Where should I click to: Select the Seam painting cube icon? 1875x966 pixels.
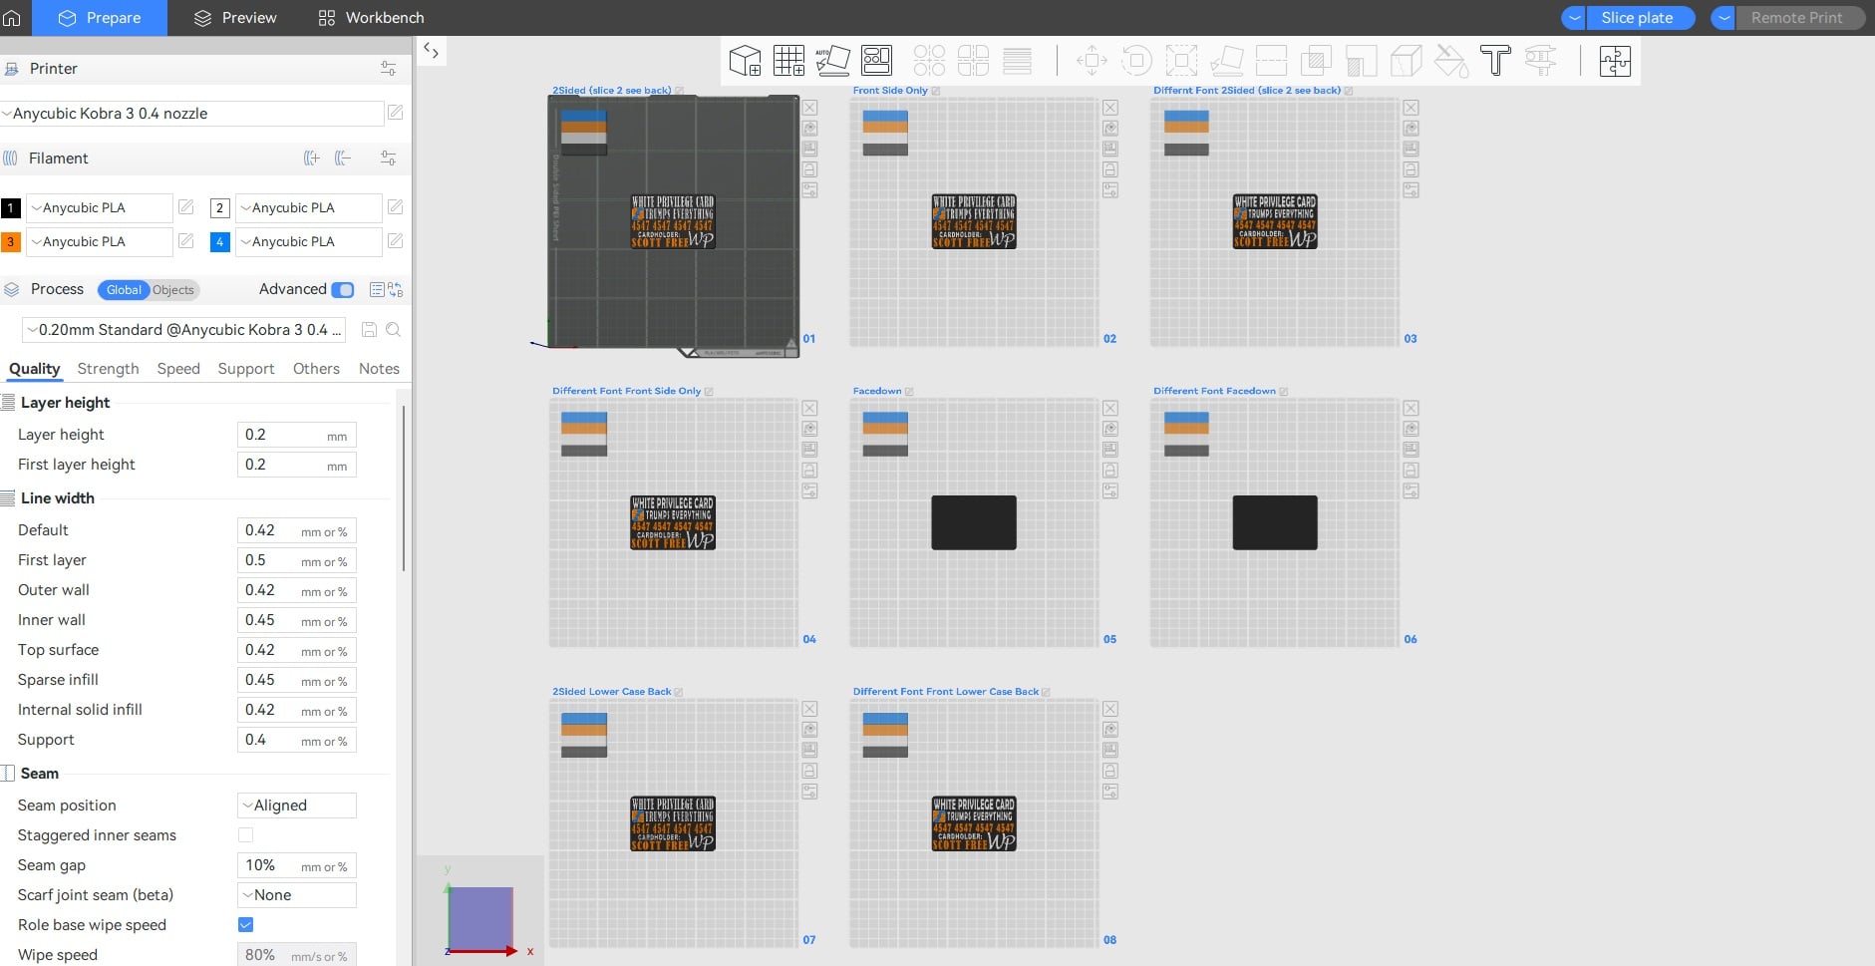[1406, 61]
